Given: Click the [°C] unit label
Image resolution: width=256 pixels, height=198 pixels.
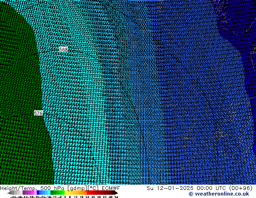Looking at the screenshot, I should click(x=93, y=188).
